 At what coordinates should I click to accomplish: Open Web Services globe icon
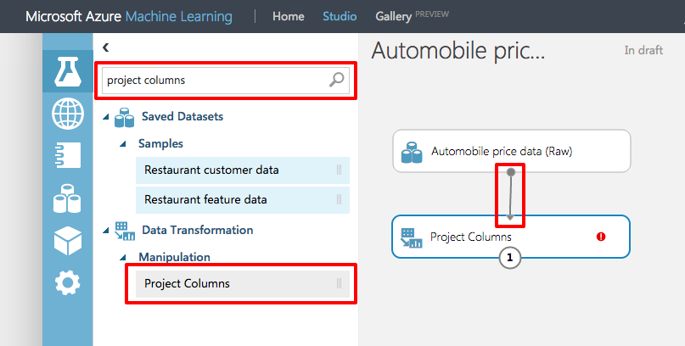click(67, 114)
